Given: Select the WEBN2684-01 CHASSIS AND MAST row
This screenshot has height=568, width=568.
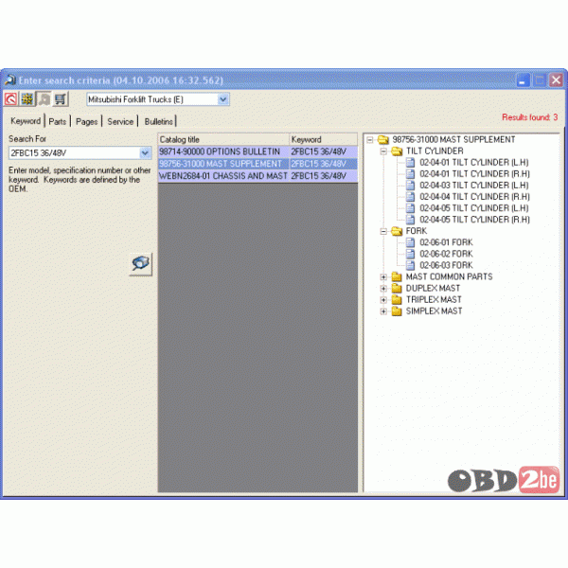Looking at the screenshot, I should coord(257,176).
